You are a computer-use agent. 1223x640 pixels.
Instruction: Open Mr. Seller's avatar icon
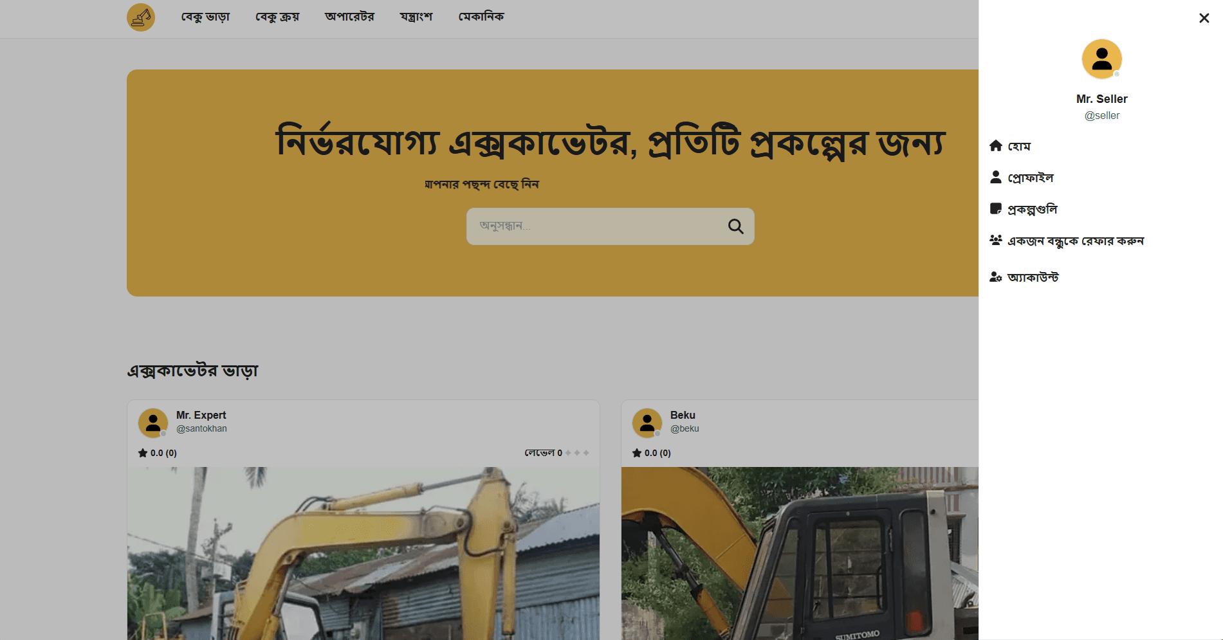coord(1101,59)
